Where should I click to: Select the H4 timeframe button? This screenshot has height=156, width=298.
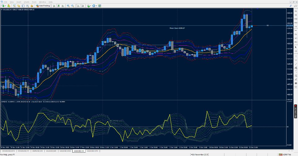[296, 31]
